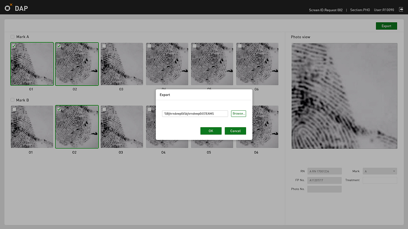Screen dimensions: 408x229
Task: Uncheck fingerprint 02 in Mark B row
Action: pos(58,109)
